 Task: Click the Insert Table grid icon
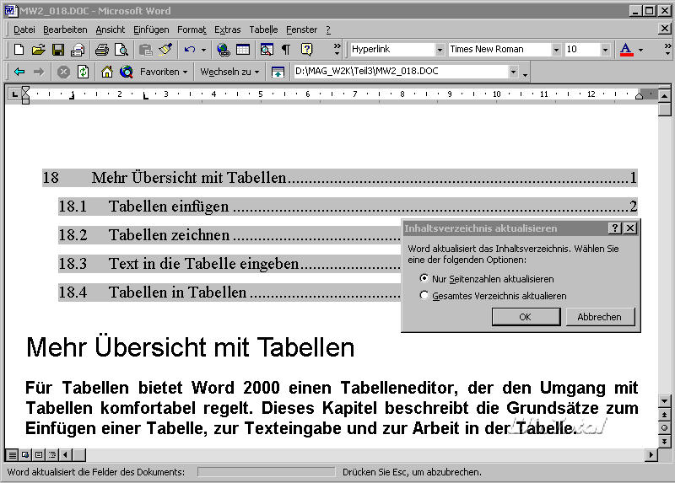tap(243, 50)
